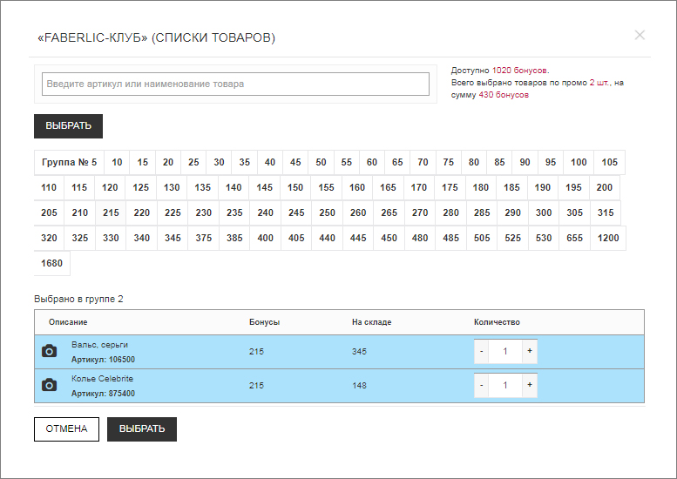677x479 pixels.
Task: Focus the article or product name search field
Action: point(235,84)
